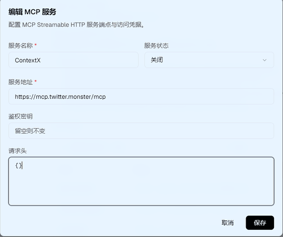The width and height of the screenshot is (283, 237).
Task: Click the dialog title 编辑 MCP 服务
Action: (x=32, y=12)
